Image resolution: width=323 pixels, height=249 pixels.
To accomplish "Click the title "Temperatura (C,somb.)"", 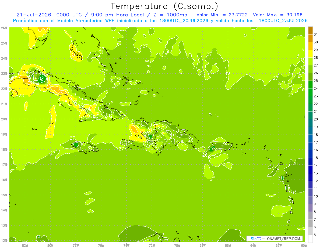I will (164, 6).
